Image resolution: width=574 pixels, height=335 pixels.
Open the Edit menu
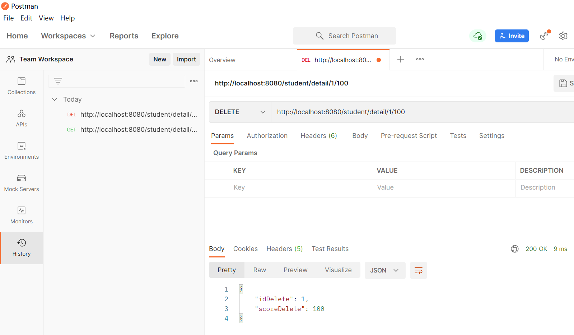[x=26, y=18]
